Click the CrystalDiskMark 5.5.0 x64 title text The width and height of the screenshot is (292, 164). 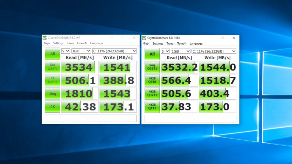[x=64, y=38]
